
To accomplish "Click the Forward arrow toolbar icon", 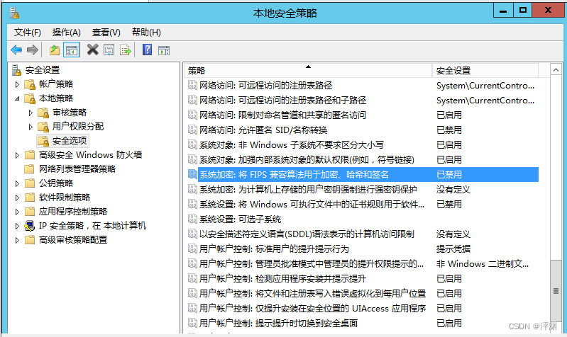I will click(33, 50).
